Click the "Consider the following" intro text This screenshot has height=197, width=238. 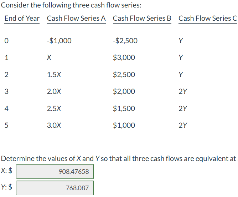tap(71, 5)
